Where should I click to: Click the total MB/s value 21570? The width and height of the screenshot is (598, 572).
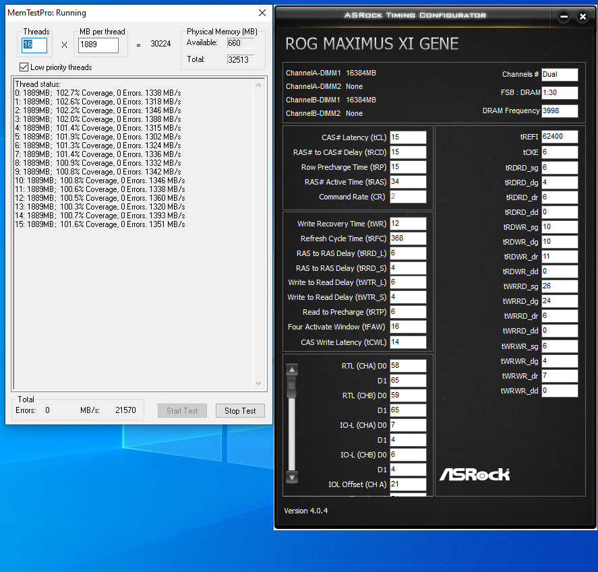click(125, 410)
